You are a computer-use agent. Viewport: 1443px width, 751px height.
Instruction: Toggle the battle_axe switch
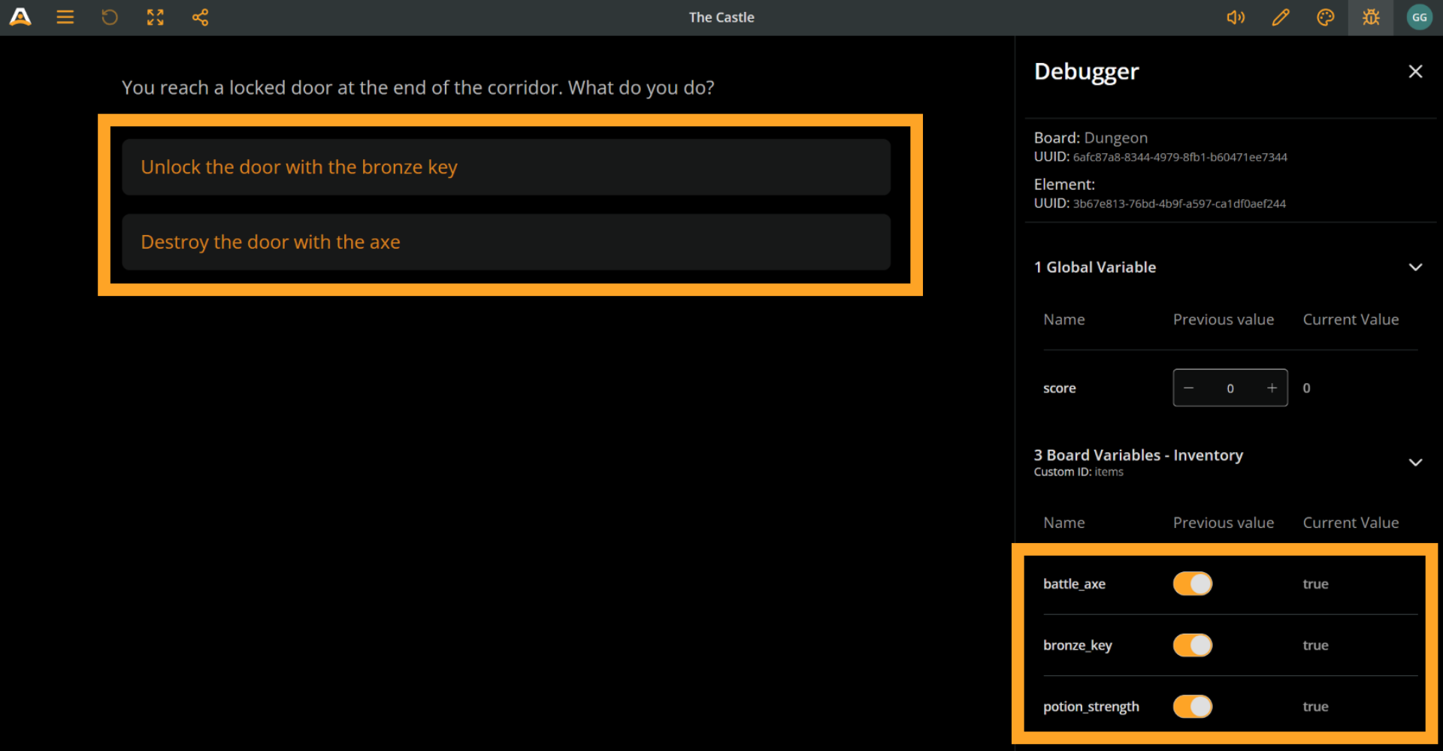[x=1193, y=584]
